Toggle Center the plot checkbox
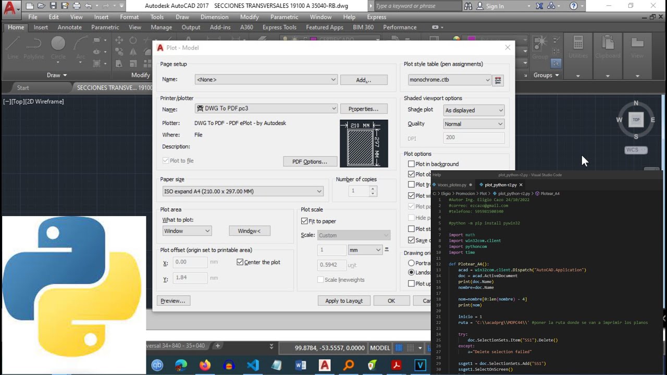 240,262
